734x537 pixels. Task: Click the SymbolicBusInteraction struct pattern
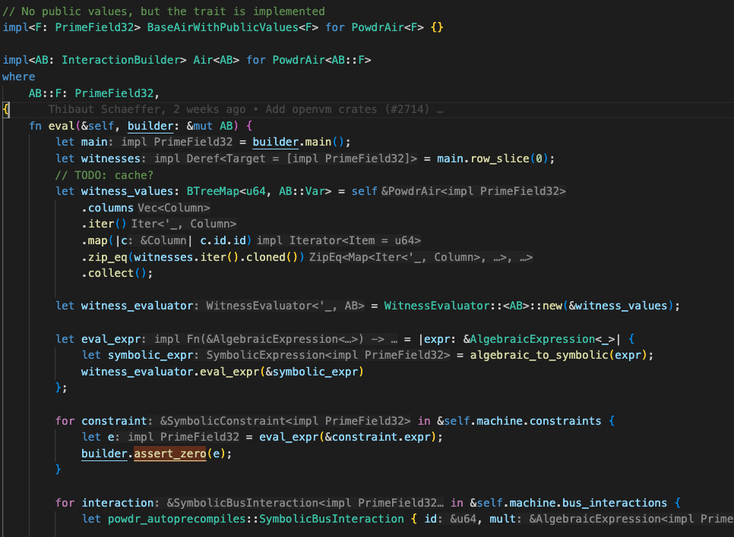point(331,520)
